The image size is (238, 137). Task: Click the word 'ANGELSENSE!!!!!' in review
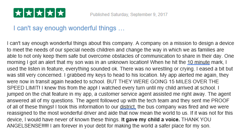[x=28, y=126]
